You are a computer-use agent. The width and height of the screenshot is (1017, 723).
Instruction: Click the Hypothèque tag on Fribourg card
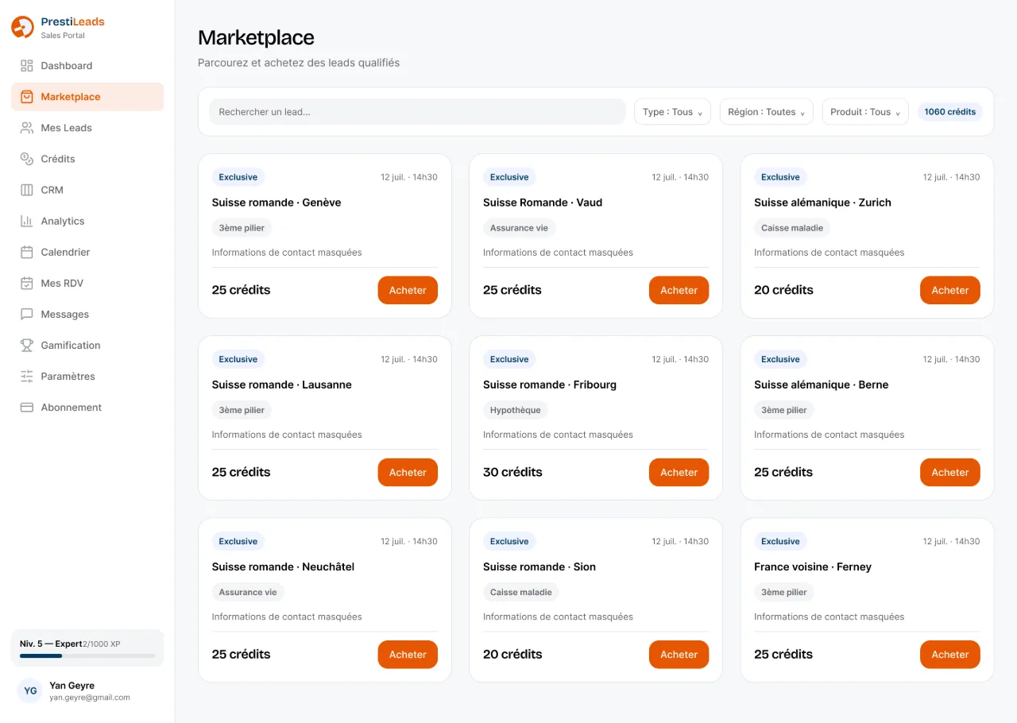[515, 410]
